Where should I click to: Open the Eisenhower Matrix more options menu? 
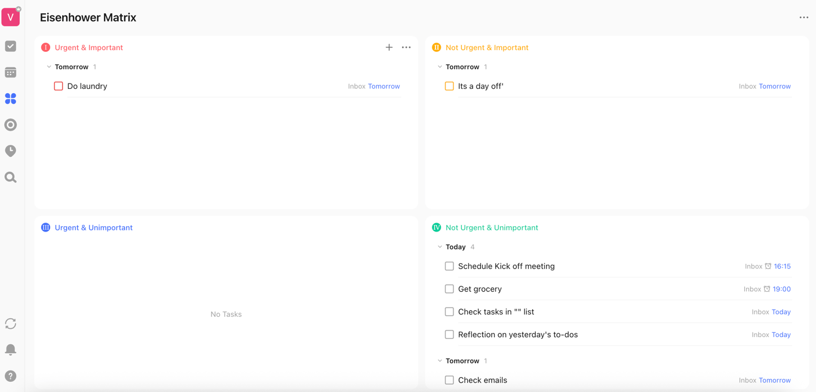click(x=803, y=17)
